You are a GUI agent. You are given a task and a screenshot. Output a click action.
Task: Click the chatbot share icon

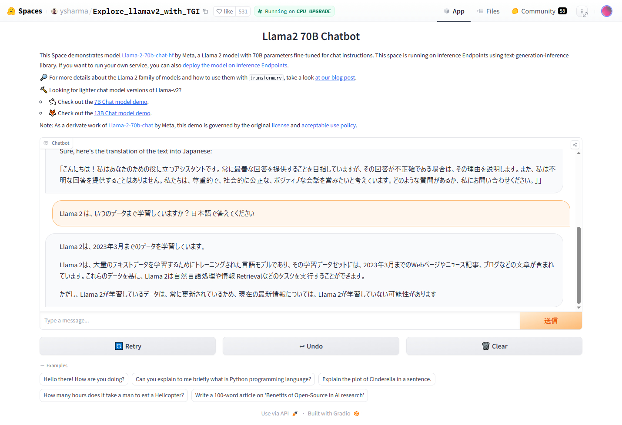[575, 145]
